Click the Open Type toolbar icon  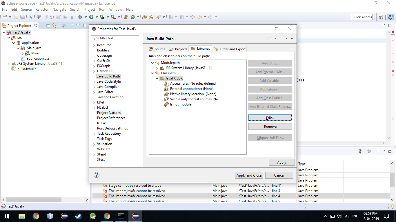coord(145,17)
